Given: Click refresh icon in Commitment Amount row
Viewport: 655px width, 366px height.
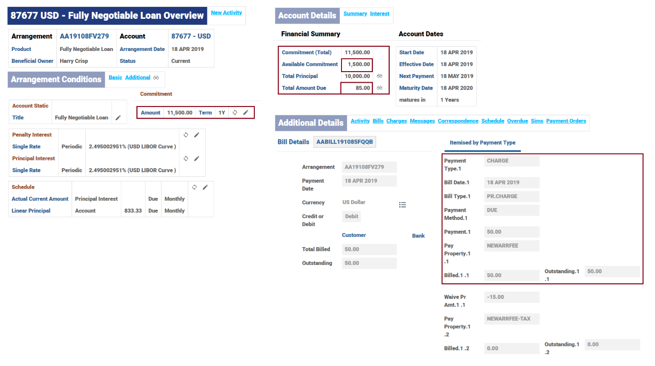Looking at the screenshot, I should (235, 113).
